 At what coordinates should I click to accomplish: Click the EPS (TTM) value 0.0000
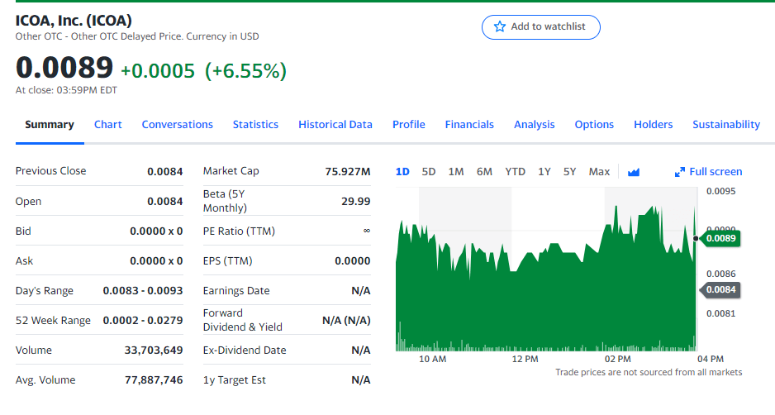tap(353, 261)
